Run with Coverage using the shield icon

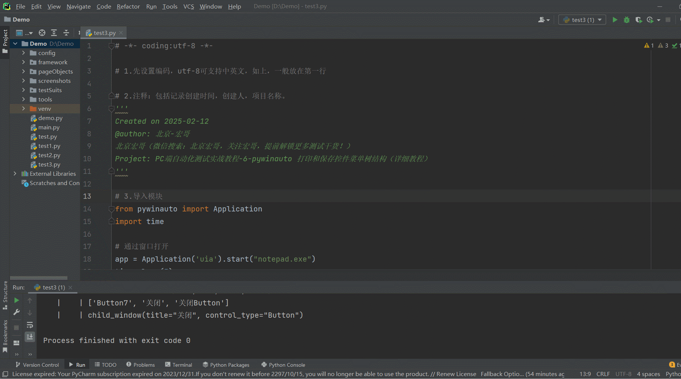(x=639, y=20)
